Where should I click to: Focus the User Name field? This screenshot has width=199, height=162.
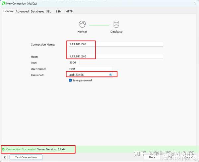[91, 69]
